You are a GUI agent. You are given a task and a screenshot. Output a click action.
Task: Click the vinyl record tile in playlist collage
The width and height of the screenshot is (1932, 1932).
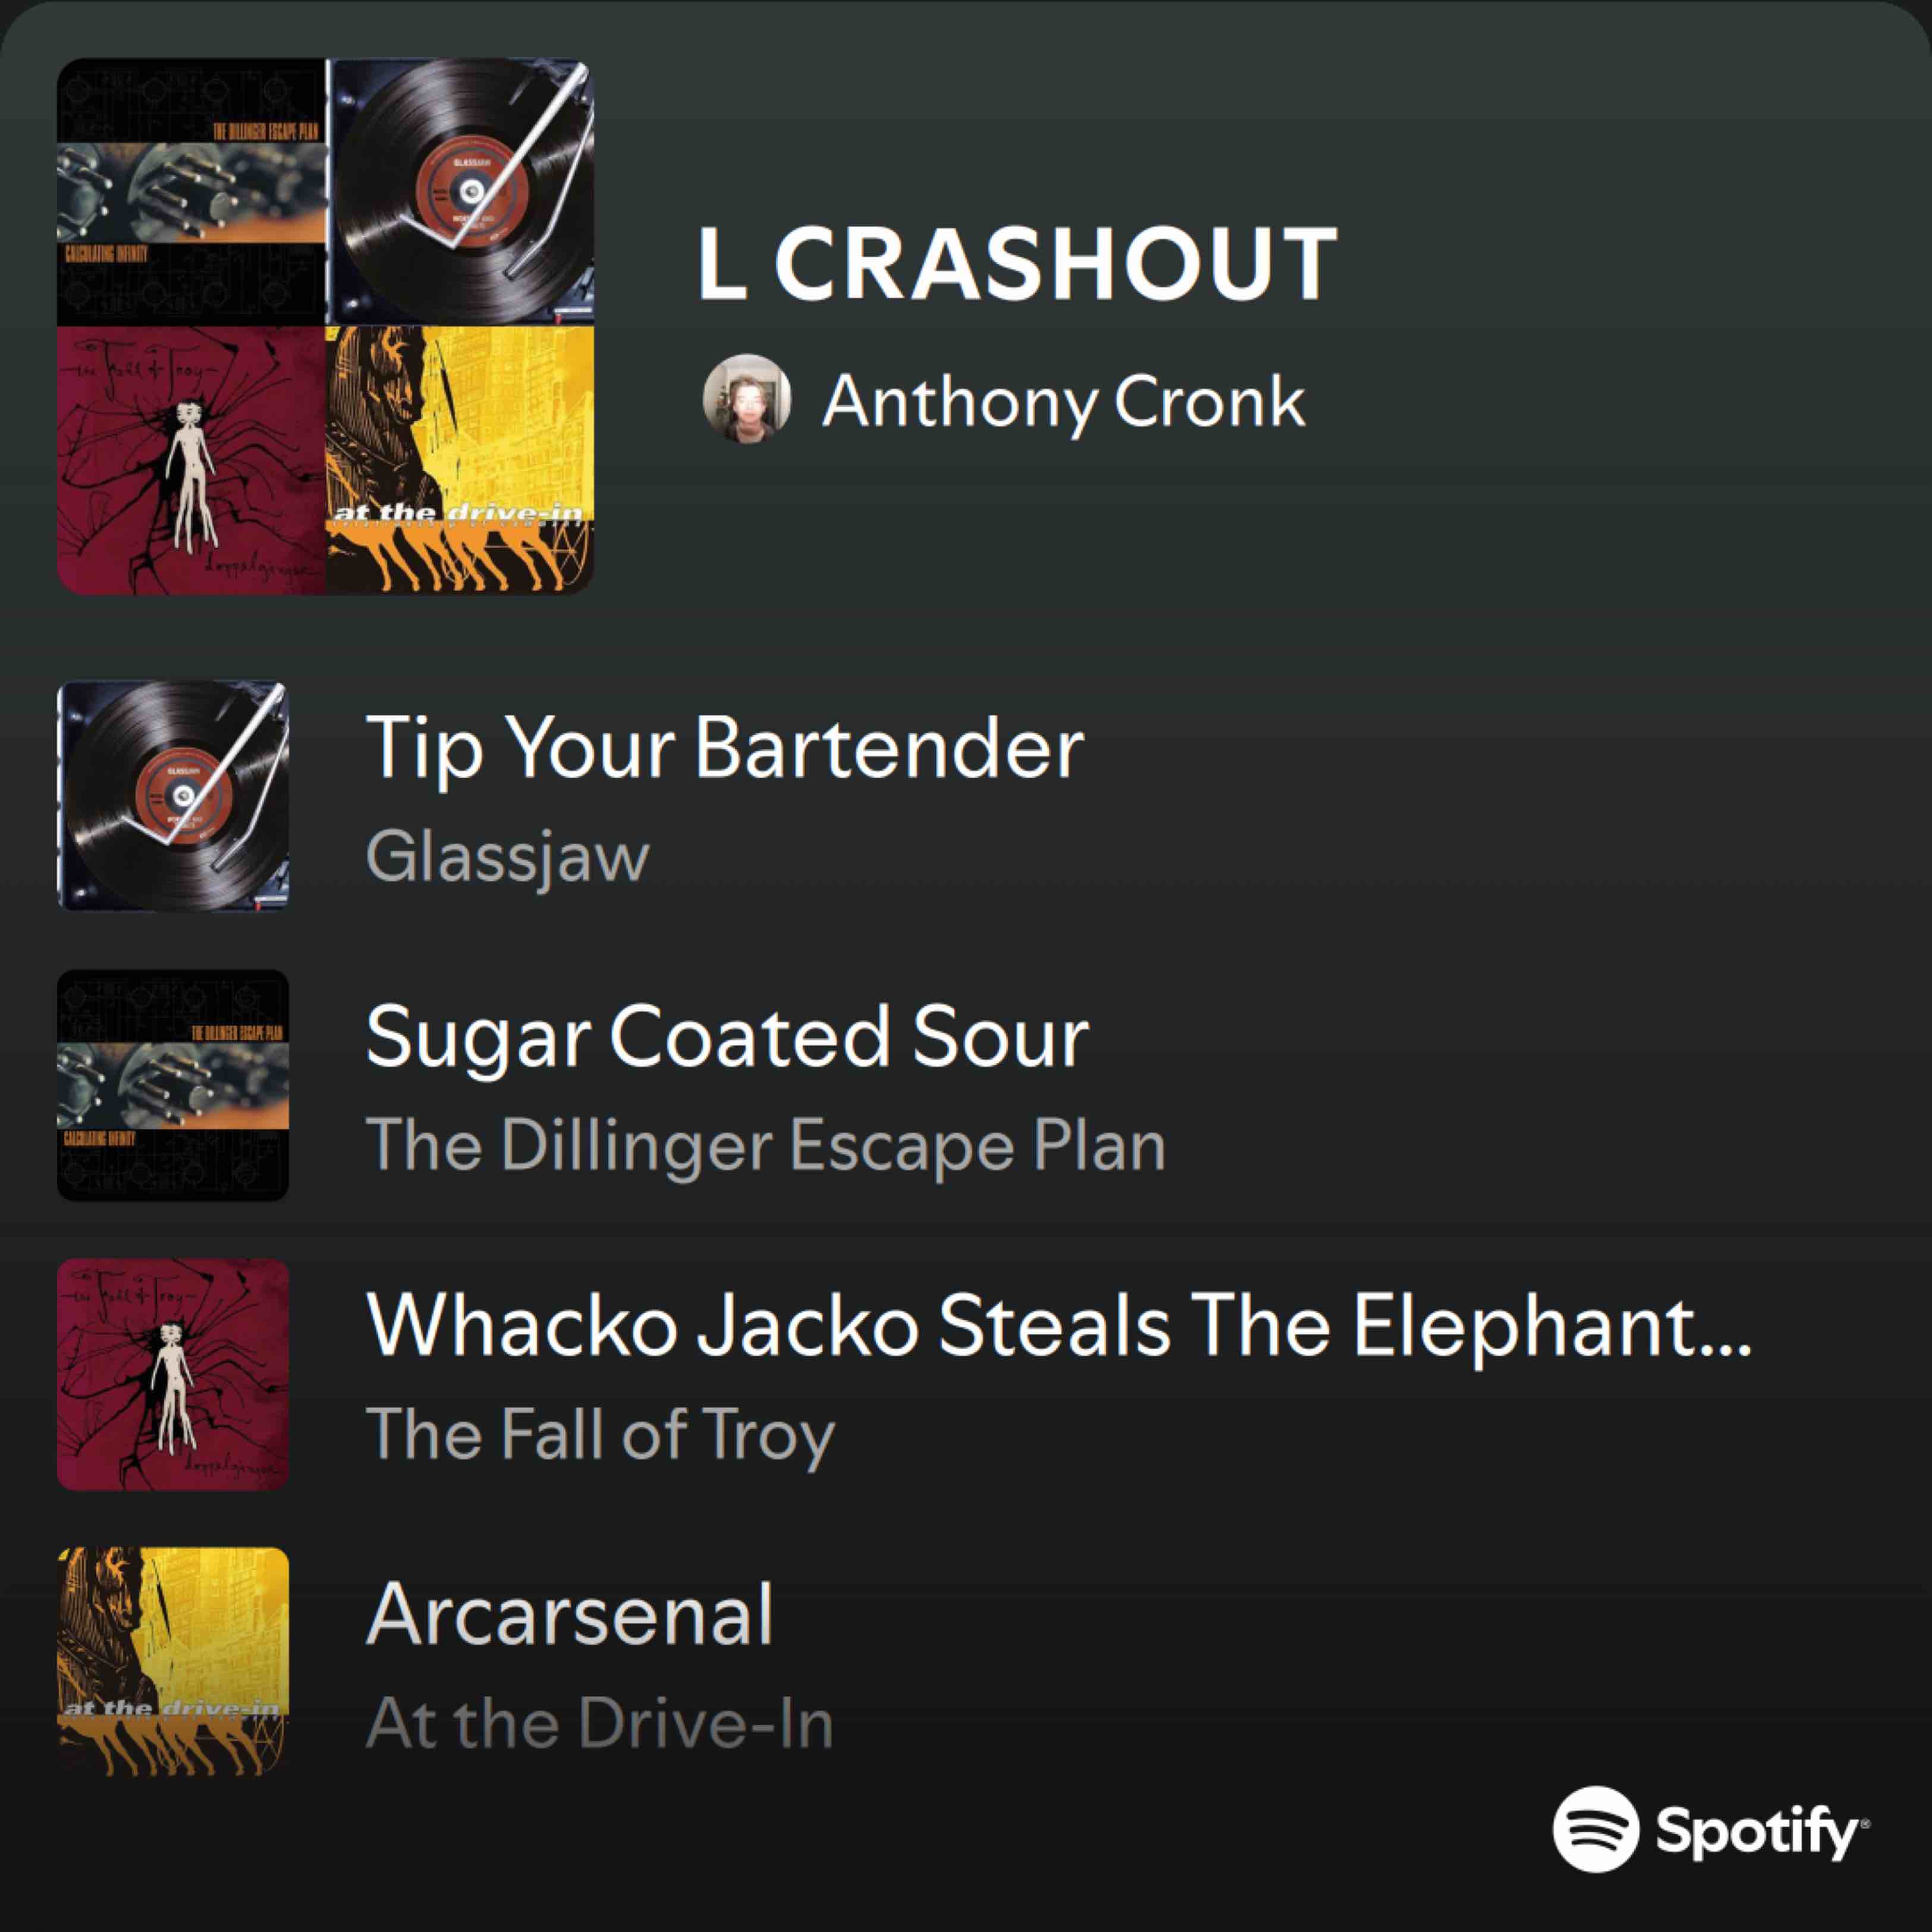click(x=460, y=192)
